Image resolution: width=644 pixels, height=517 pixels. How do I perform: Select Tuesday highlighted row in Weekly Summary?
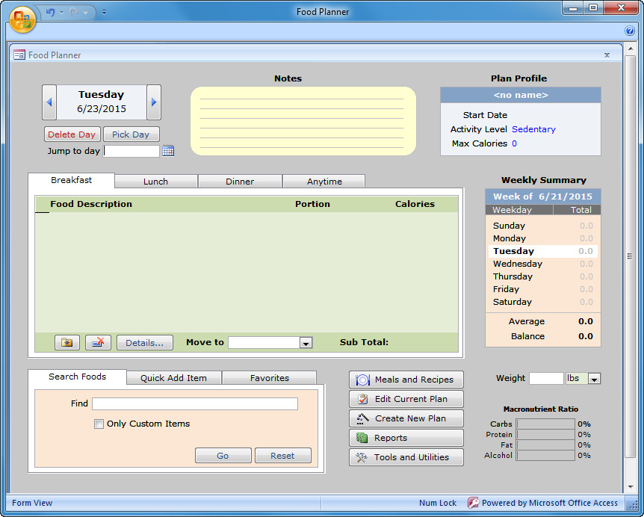point(543,251)
